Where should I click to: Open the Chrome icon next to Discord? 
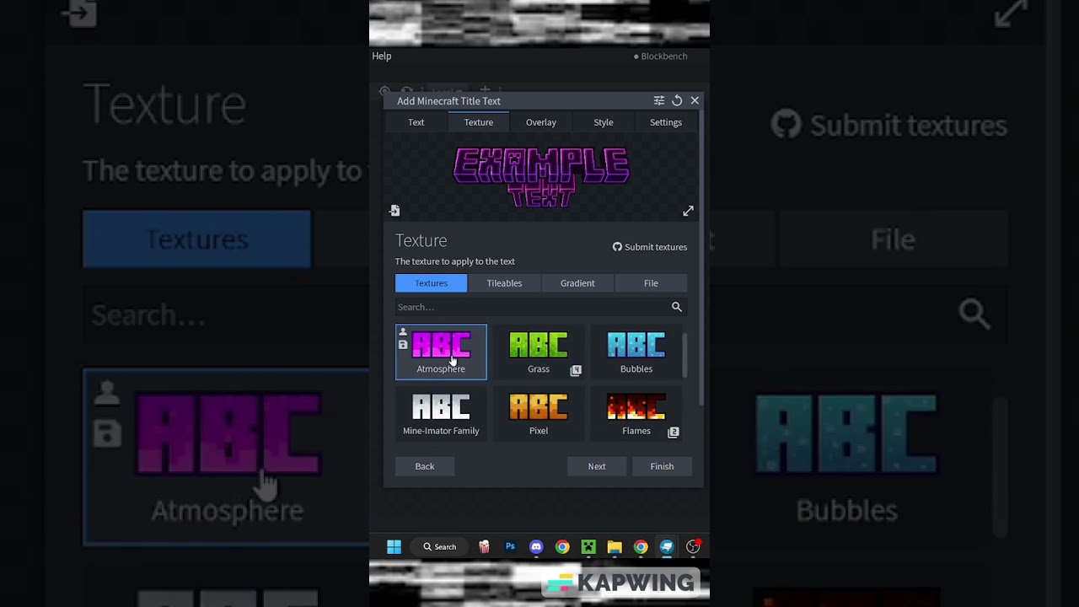tap(562, 547)
